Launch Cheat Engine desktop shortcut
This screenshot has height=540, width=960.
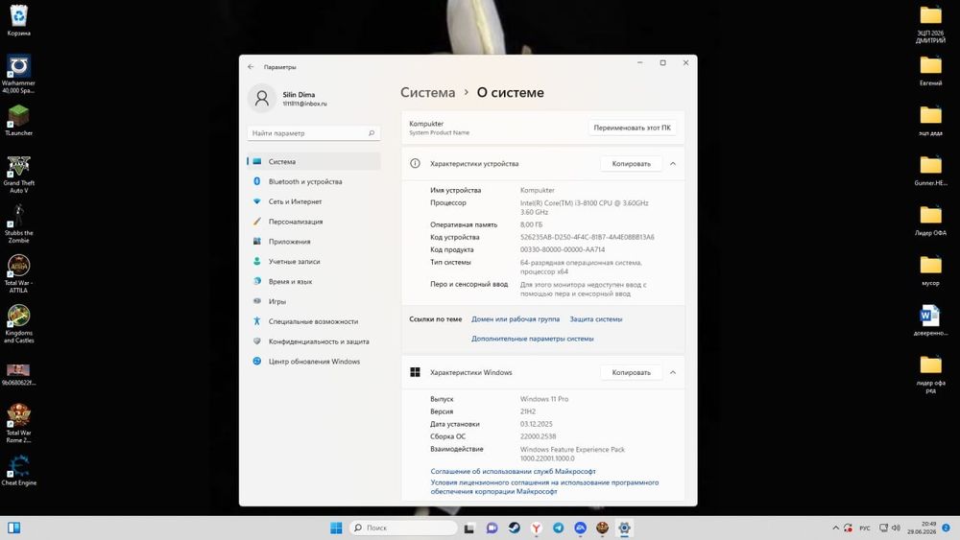pos(19,470)
